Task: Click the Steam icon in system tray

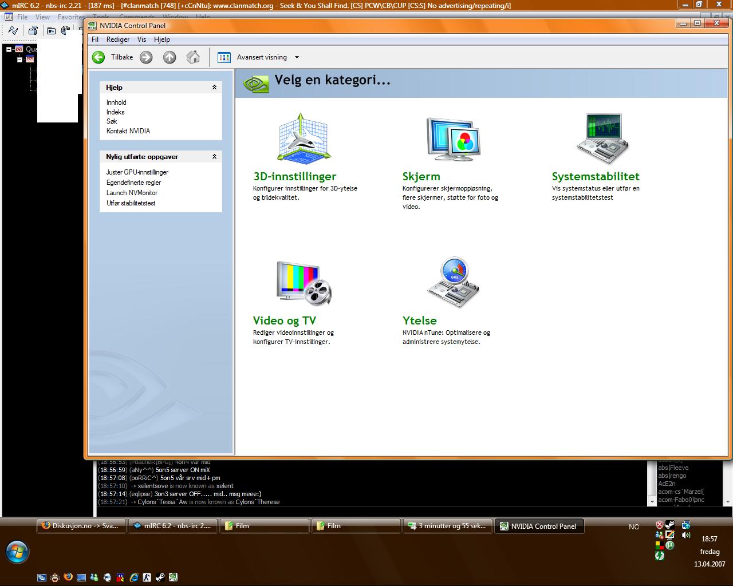Action: coord(670,525)
